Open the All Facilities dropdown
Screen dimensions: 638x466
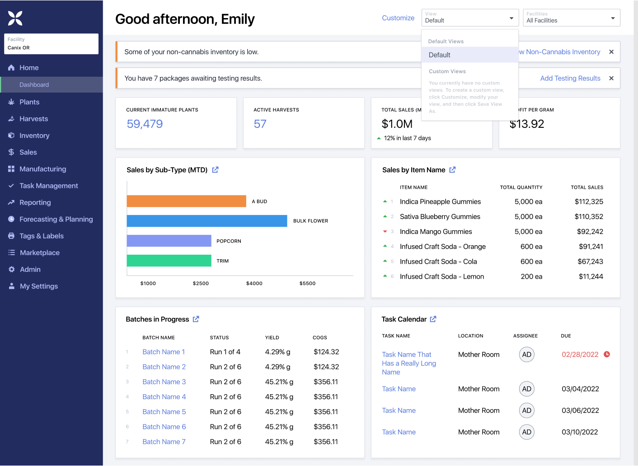tap(571, 18)
